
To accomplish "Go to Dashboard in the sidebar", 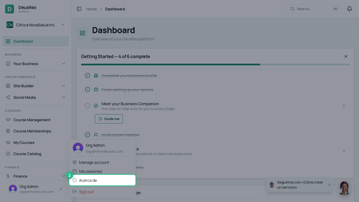I will [x=36, y=41].
